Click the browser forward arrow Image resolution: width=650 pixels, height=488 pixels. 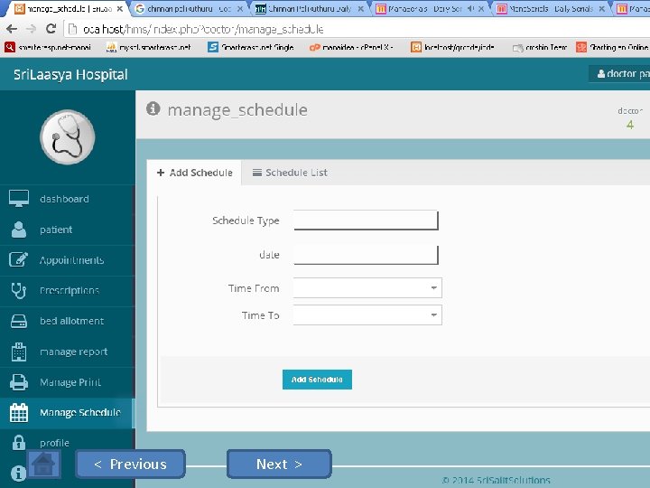tap(31, 29)
